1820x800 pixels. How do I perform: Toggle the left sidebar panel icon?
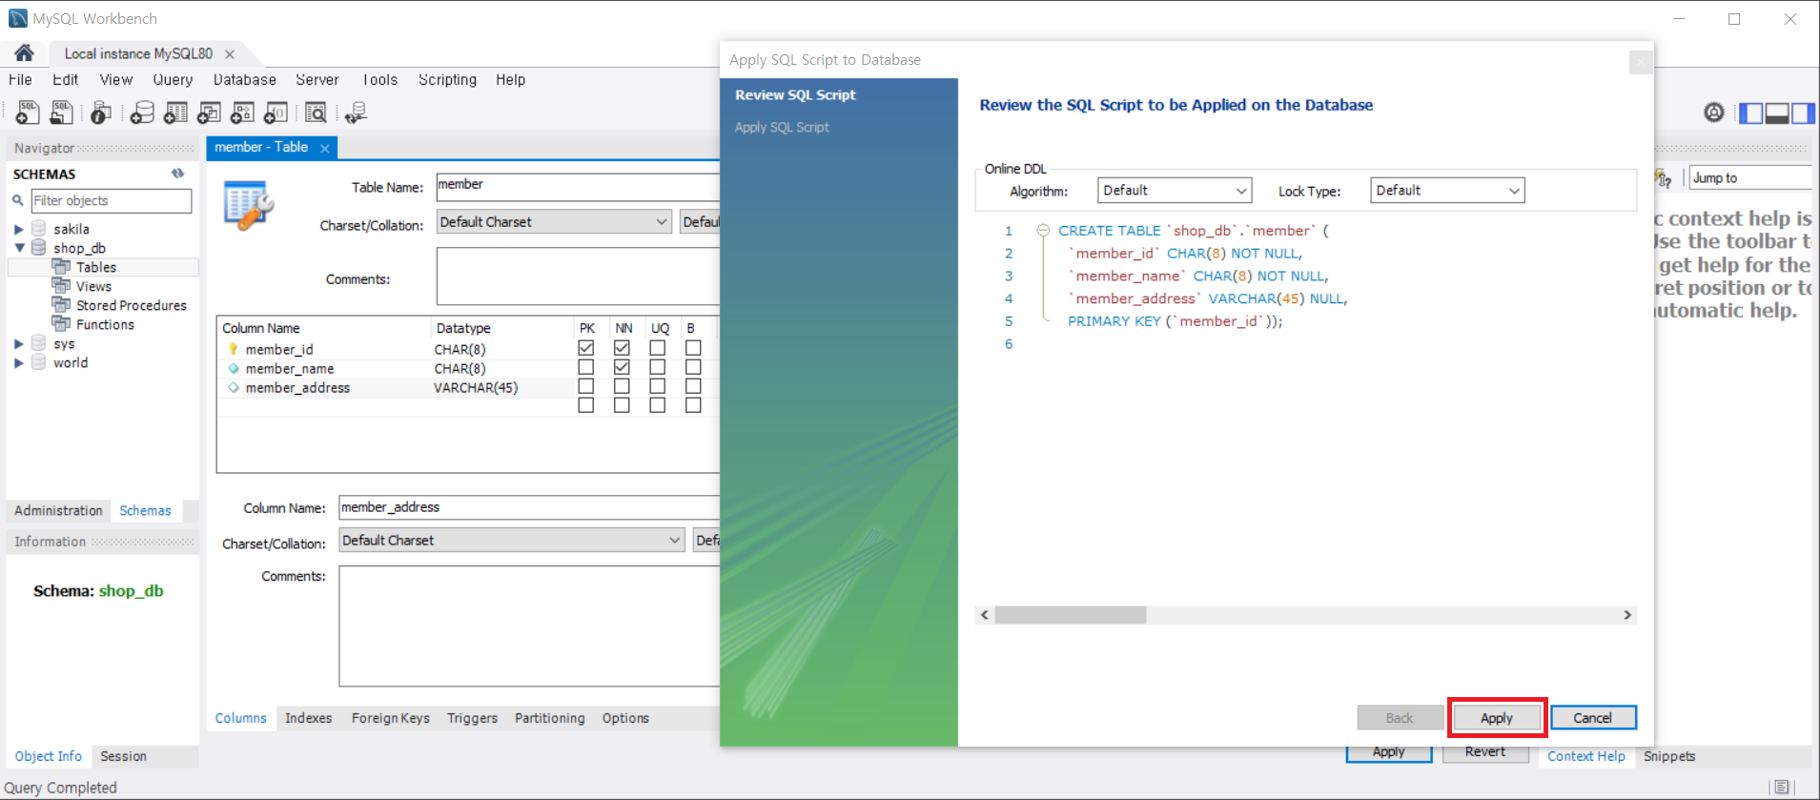tap(1751, 113)
